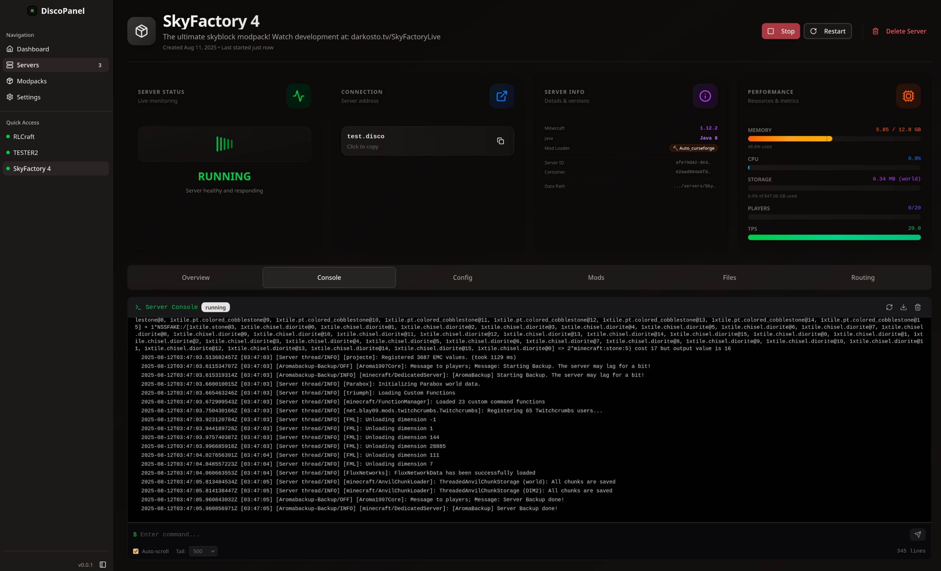Click the Servers count badge 3
The width and height of the screenshot is (941, 571).
pyautogui.click(x=100, y=65)
